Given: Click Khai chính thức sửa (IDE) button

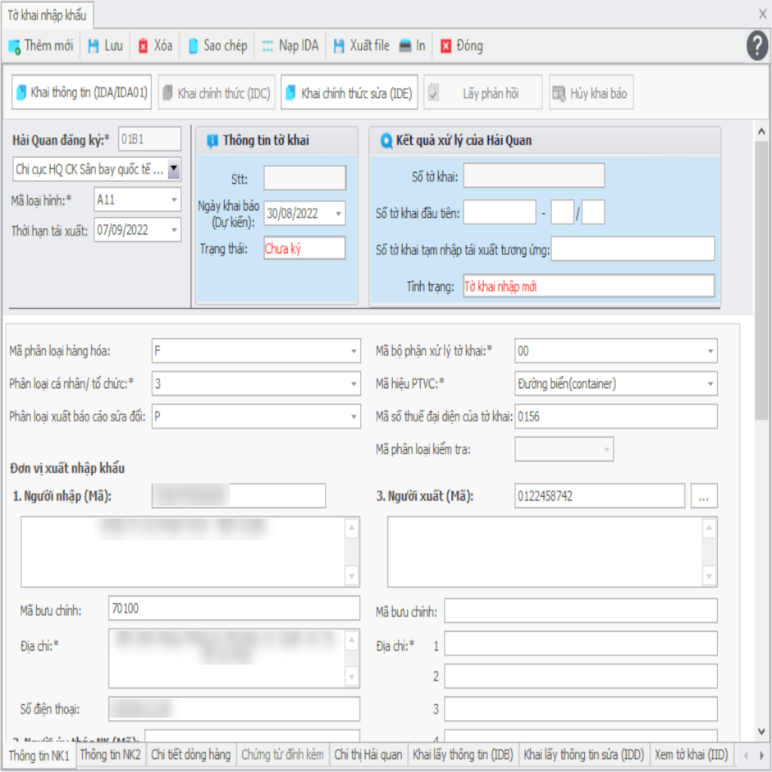Looking at the screenshot, I should (349, 93).
